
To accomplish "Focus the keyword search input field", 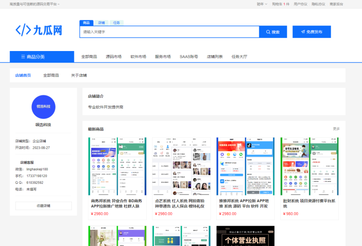I will tap(169, 32).
